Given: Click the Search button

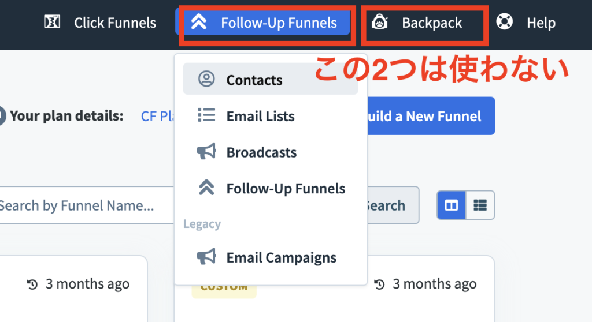Looking at the screenshot, I should (393, 205).
